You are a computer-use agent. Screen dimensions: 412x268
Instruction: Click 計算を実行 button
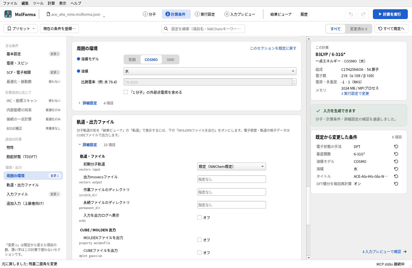pyautogui.click(x=390, y=14)
